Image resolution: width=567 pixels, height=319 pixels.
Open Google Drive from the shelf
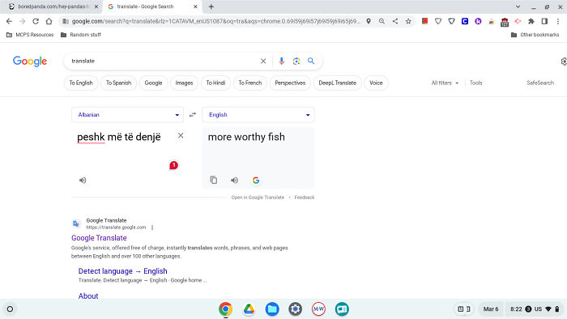click(x=249, y=309)
